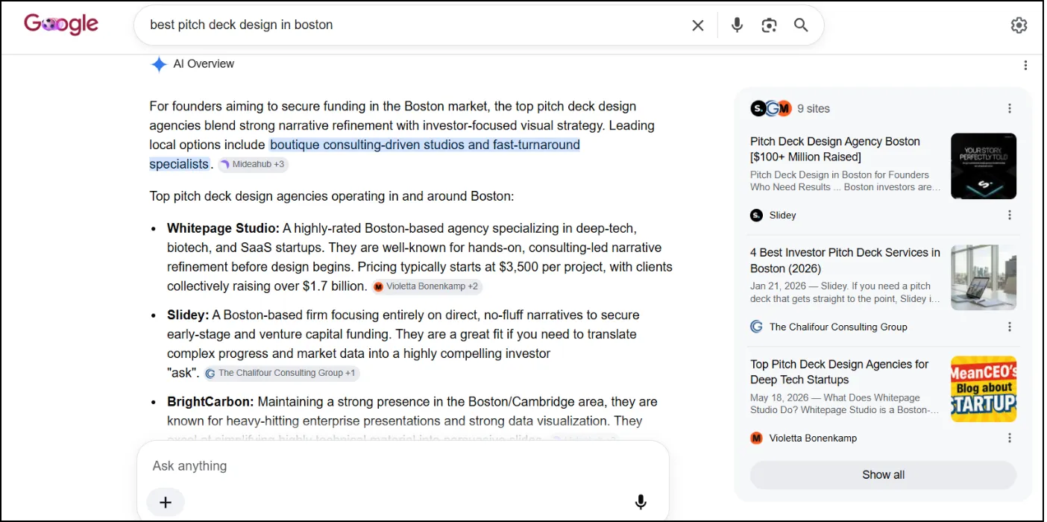
Task: Click the Google logo
Action: tap(61, 25)
